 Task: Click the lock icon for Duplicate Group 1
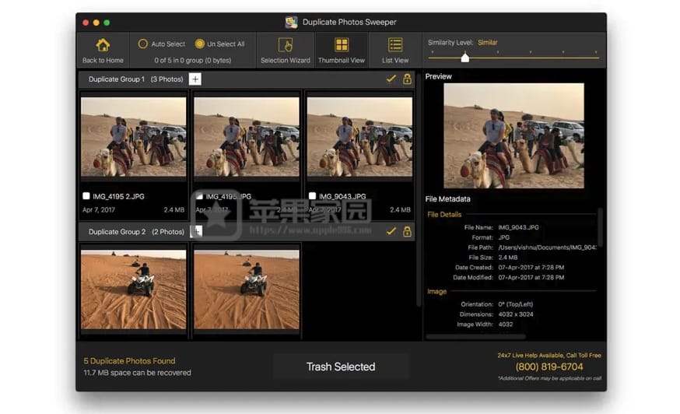click(407, 79)
